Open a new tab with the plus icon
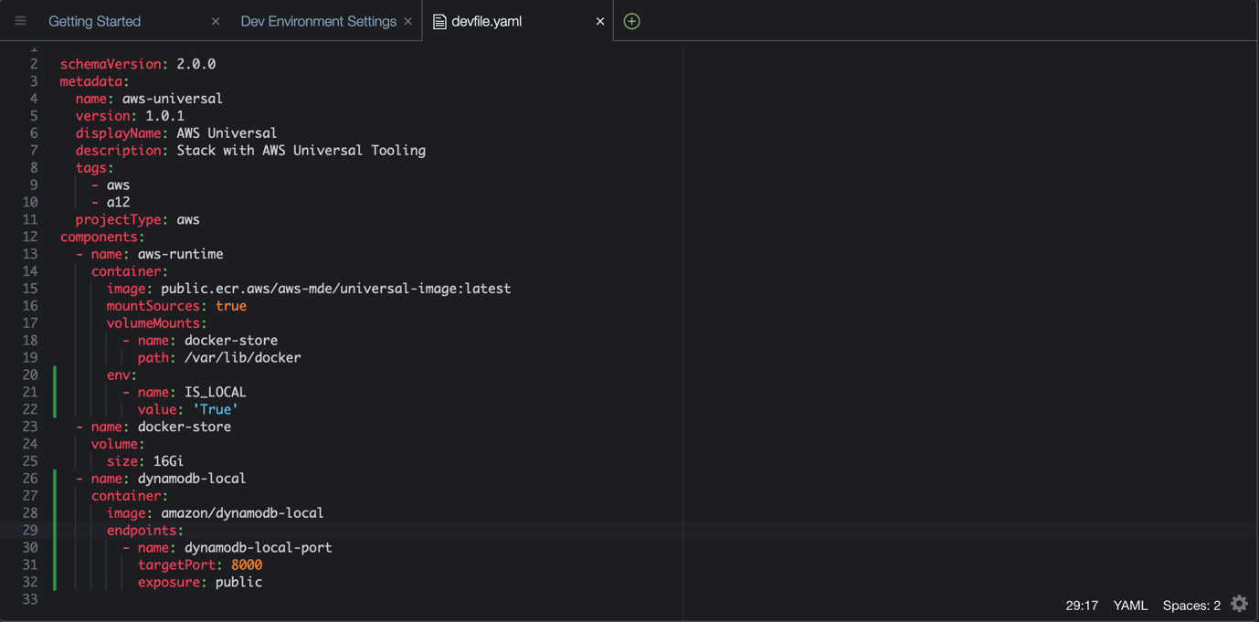The image size is (1259, 622). pos(631,20)
